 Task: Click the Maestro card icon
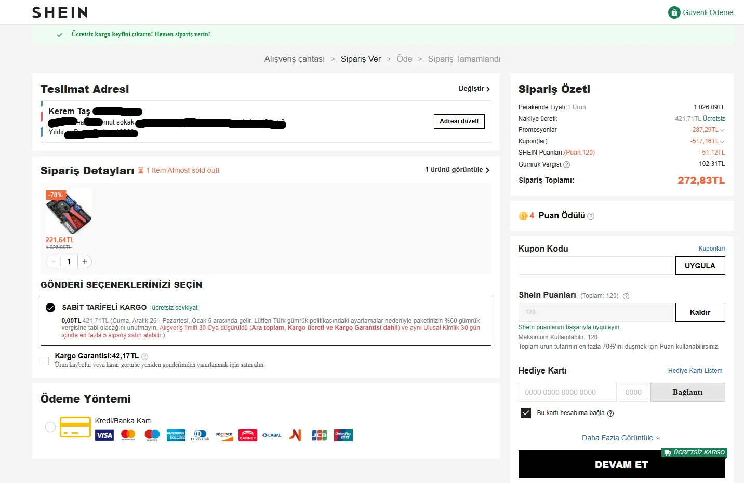click(152, 435)
